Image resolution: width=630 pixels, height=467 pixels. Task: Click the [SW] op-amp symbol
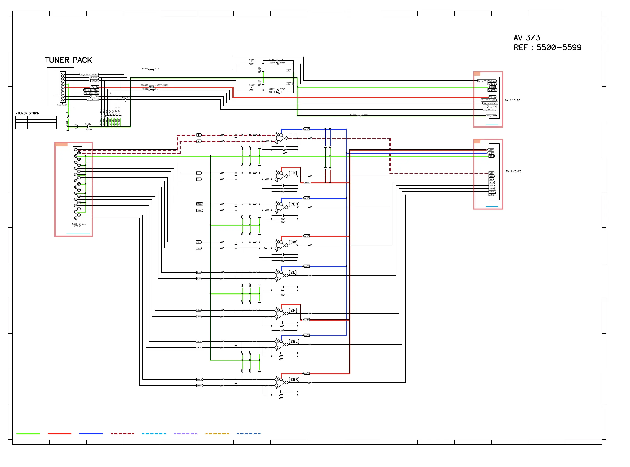[280, 245]
